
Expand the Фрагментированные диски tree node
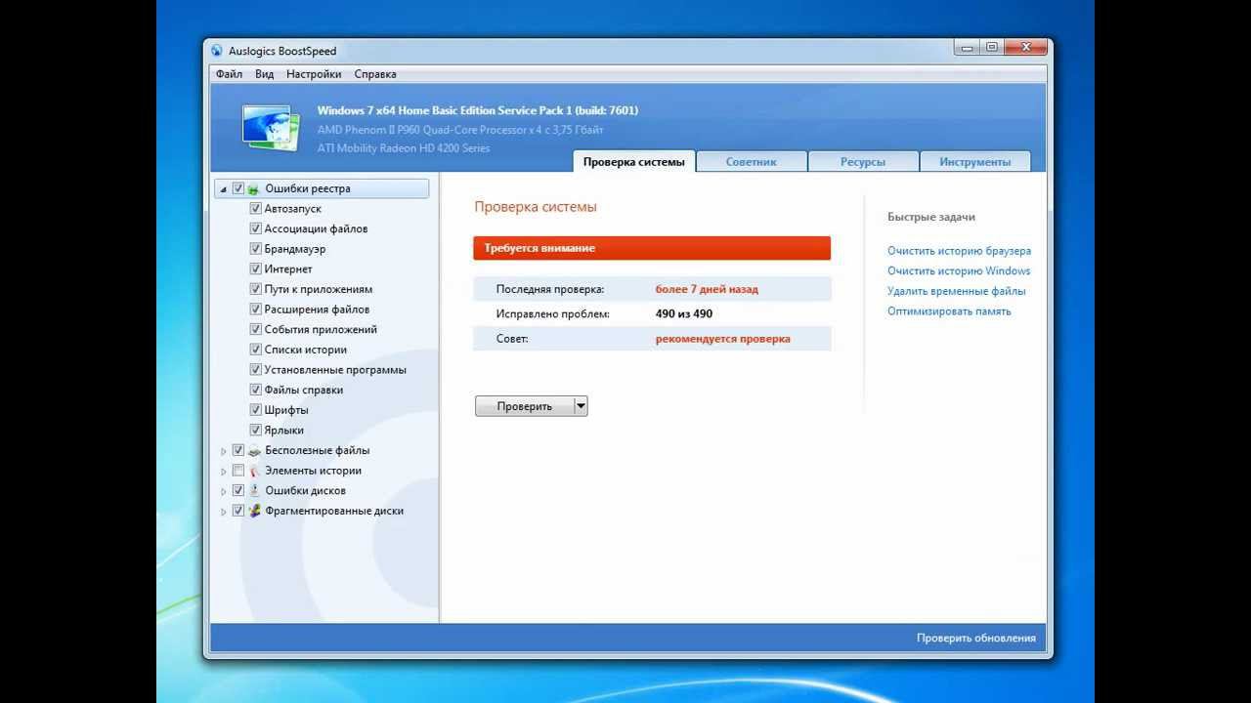pos(224,512)
